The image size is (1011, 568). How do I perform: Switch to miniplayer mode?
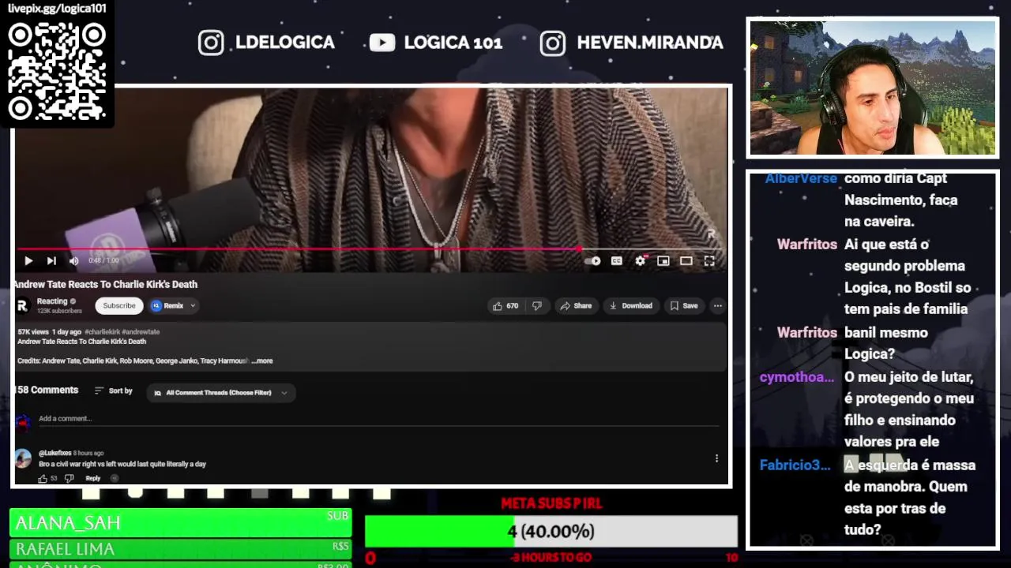pos(663,261)
